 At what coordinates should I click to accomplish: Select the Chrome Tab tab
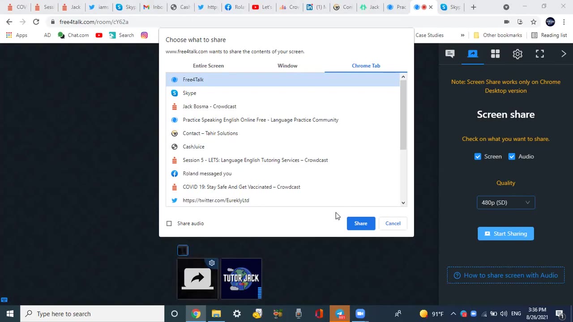tap(366, 66)
